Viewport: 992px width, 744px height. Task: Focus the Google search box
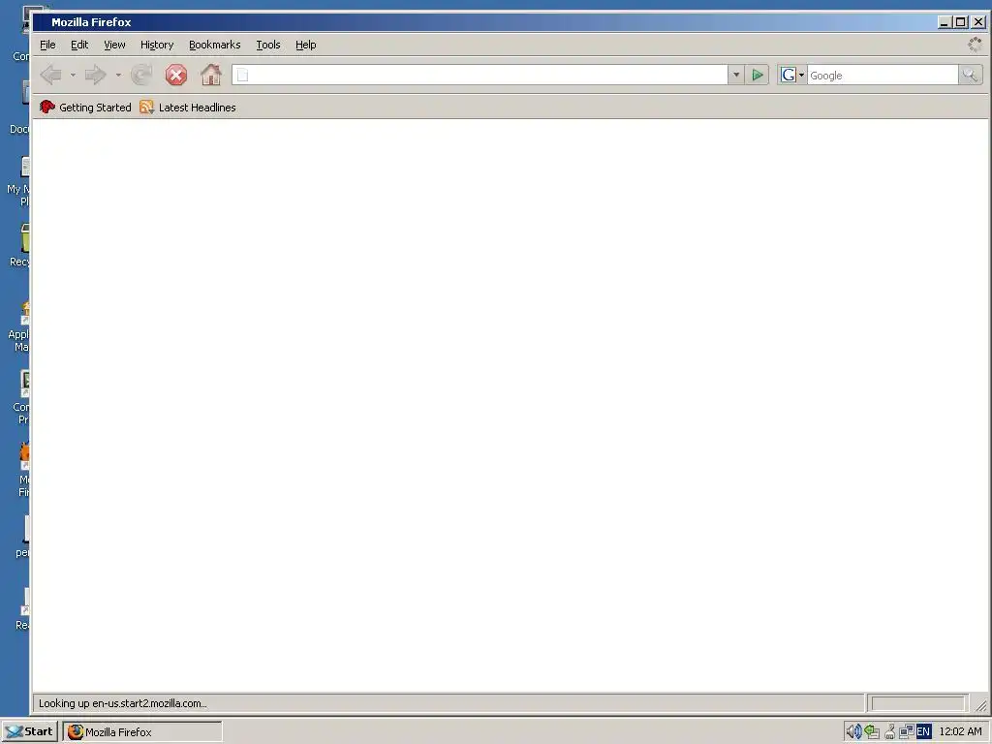click(883, 76)
